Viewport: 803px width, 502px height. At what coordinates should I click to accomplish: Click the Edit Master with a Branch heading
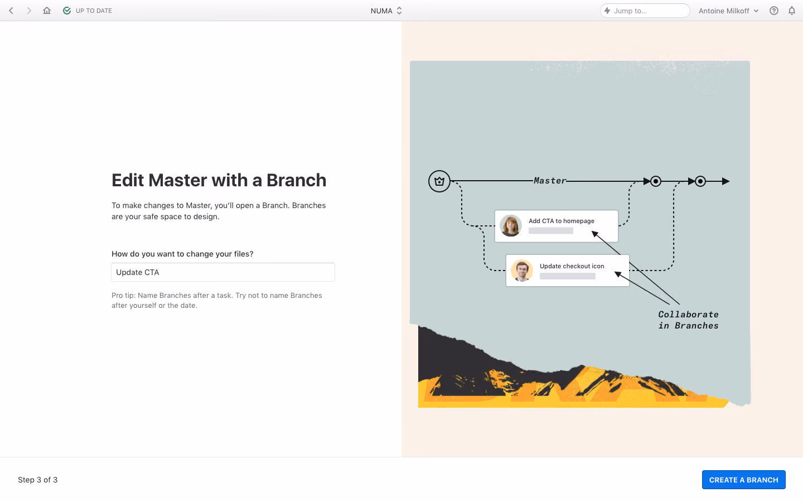pyautogui.click(x=219, y=180)
